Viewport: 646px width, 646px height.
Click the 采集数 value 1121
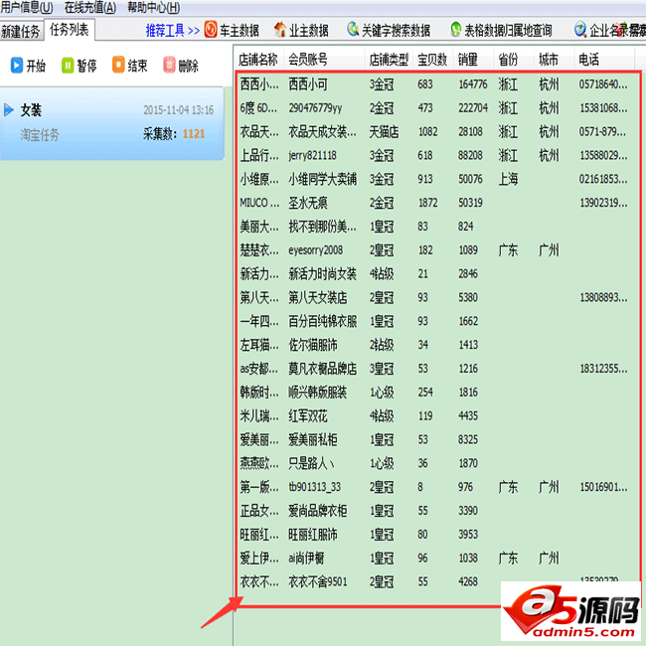click(x=194, y=133)
